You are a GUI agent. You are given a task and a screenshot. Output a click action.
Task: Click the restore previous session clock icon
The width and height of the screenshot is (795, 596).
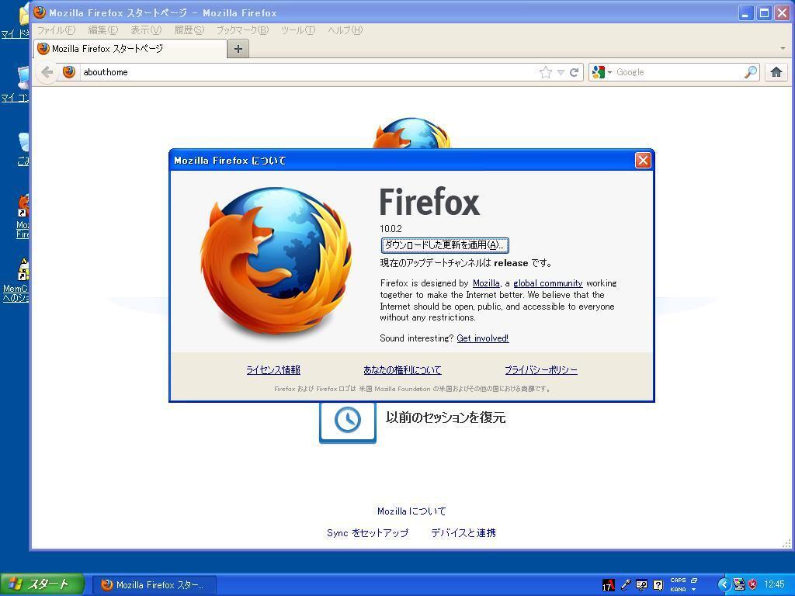pyautogui.click(x=347, y=420)
